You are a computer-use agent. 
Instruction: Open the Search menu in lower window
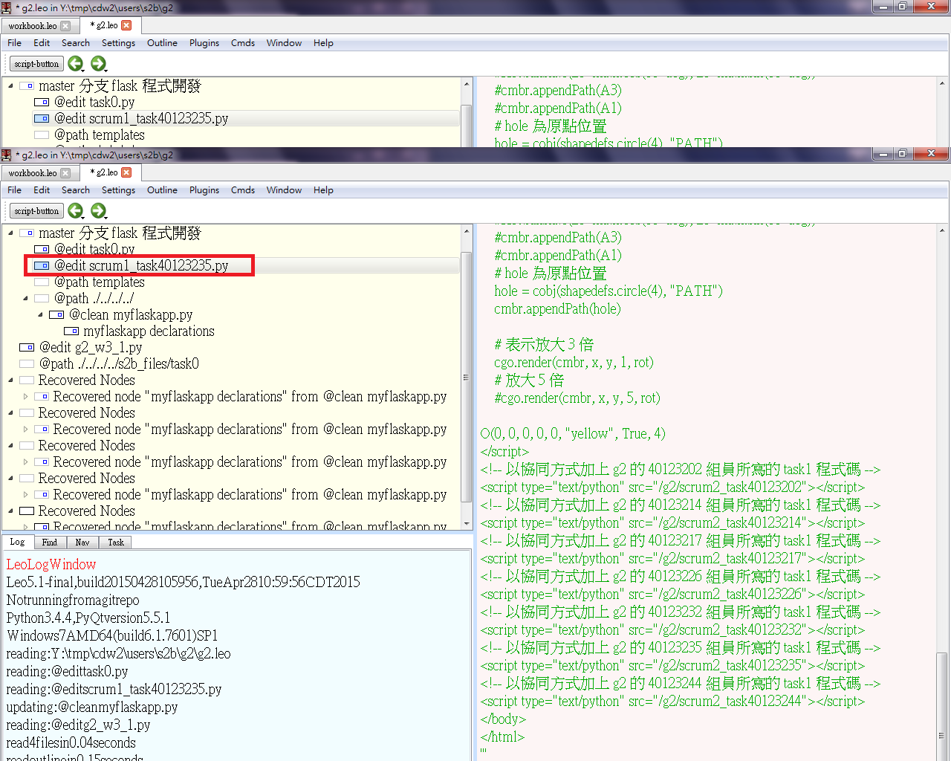[x=76, y=190]
